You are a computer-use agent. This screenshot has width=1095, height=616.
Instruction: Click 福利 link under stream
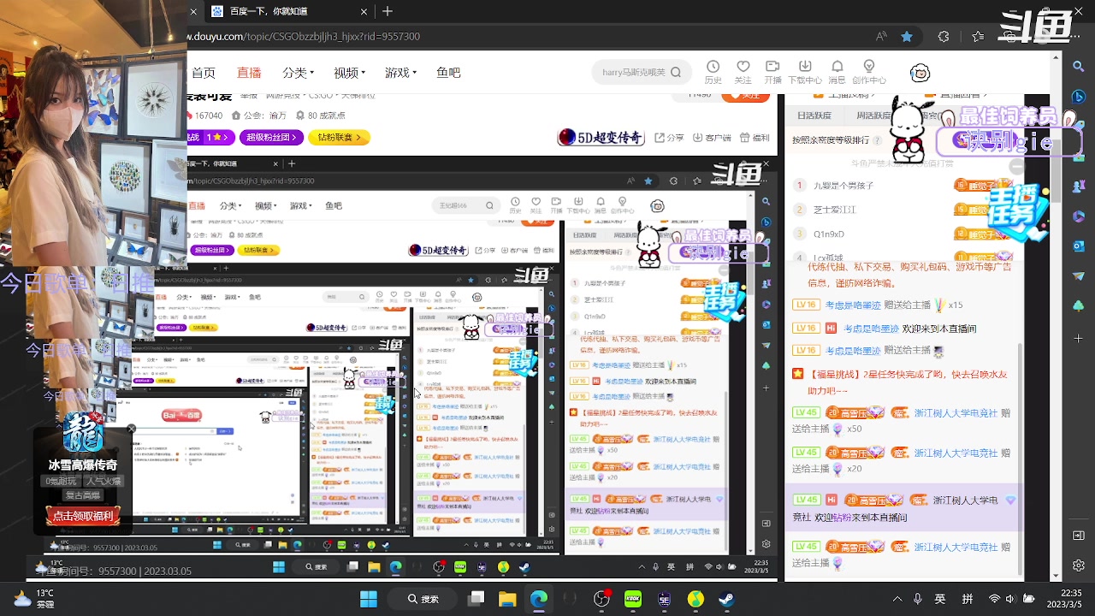[755, 137]
